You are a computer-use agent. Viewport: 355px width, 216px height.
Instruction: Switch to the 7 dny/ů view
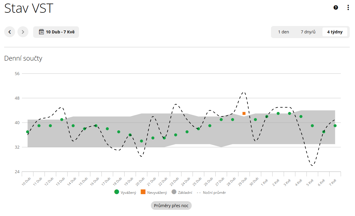point(308,32)
